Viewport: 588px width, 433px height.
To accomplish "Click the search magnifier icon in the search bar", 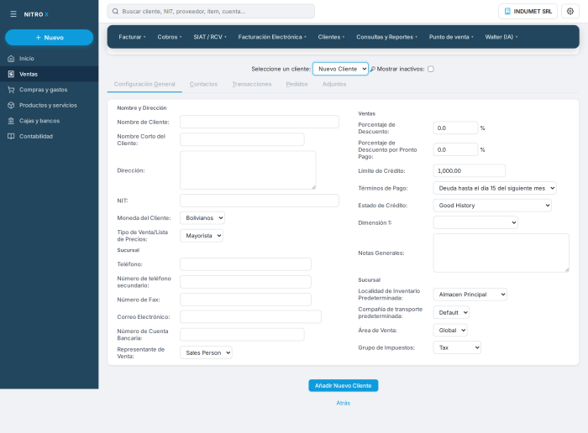I will click(x=116, y=11).
